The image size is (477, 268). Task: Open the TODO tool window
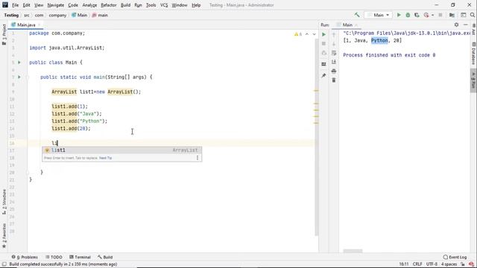[54, 257]
